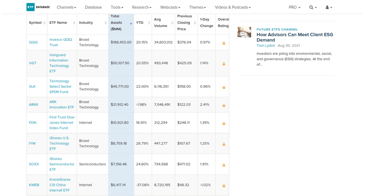Open the XLK symbol link
The height and width of the screenshot is (196, 376).
coord(32,87)
